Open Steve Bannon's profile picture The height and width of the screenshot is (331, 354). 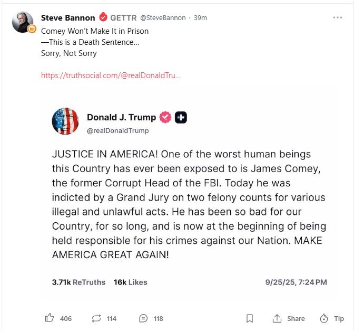point(22,22)
